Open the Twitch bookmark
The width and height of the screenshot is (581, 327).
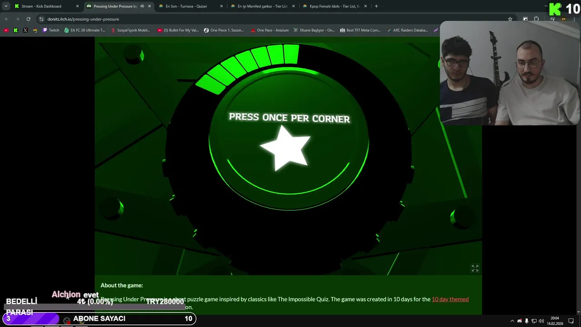point(51,30)
